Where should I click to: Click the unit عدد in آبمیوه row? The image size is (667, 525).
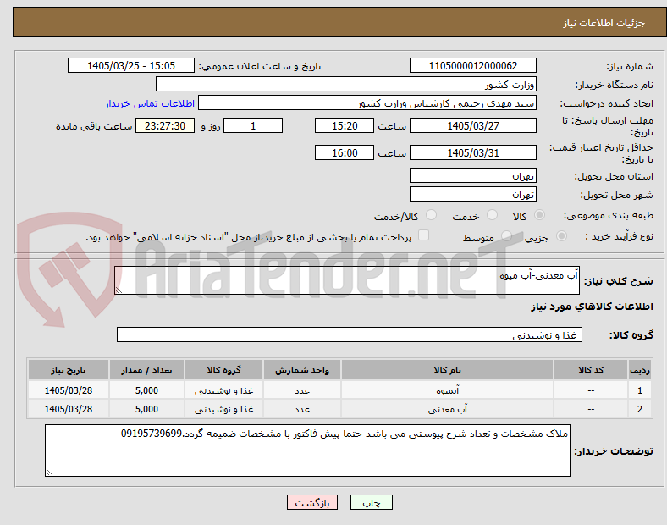point(302,390)
